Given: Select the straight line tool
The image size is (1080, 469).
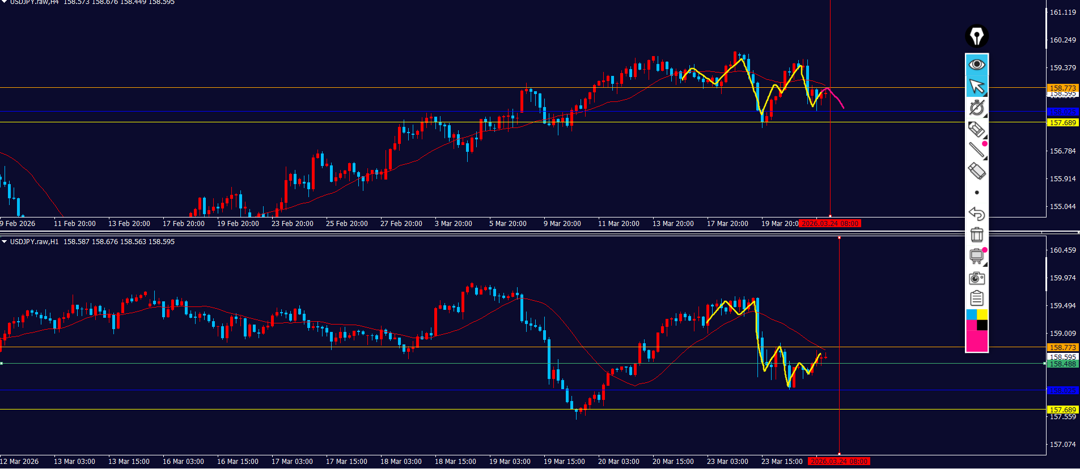Looking at the screenshot, I should point(976,150).
